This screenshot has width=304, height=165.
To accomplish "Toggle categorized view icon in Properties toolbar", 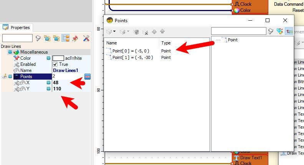I will tap(66, 38).
